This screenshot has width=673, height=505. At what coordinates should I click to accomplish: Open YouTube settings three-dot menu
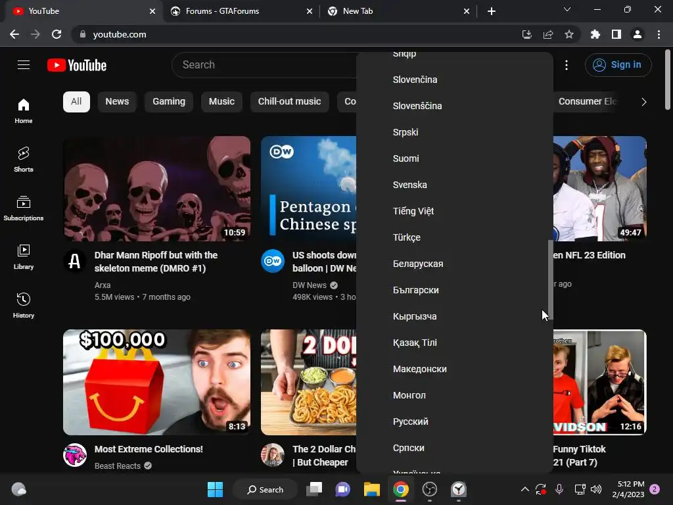click(x=567, y=65)
